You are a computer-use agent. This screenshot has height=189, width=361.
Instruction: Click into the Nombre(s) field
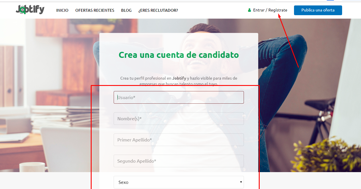tap(179, 119)
